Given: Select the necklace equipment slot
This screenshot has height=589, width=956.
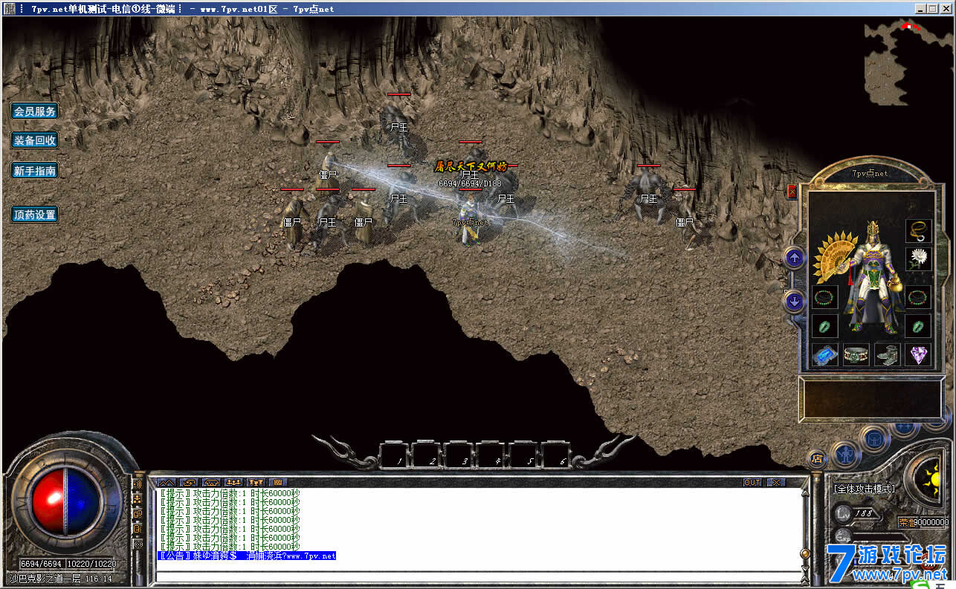Looking at the screenshot, I should (919, 231).
